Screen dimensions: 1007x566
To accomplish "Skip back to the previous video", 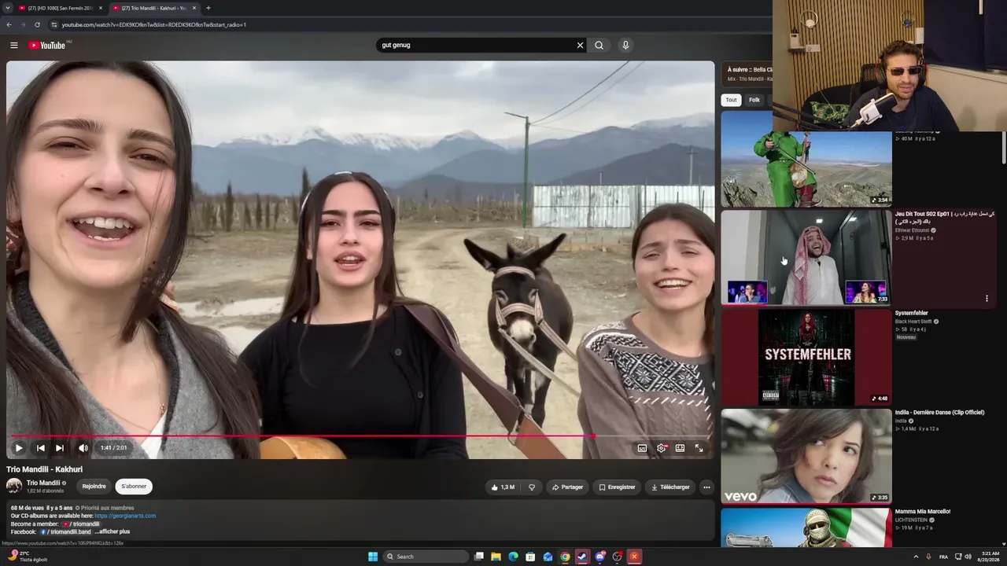I will (x=41, y=448).
